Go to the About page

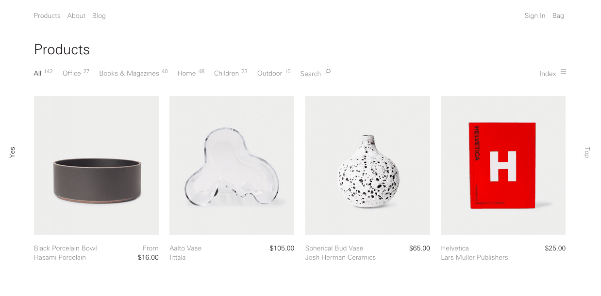click(x=76, y=16)
